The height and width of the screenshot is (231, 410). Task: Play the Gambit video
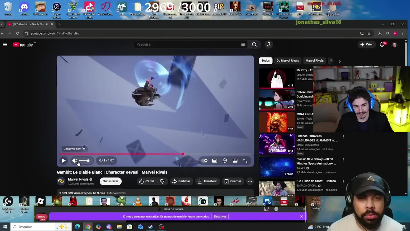click(x=63, y=160)
